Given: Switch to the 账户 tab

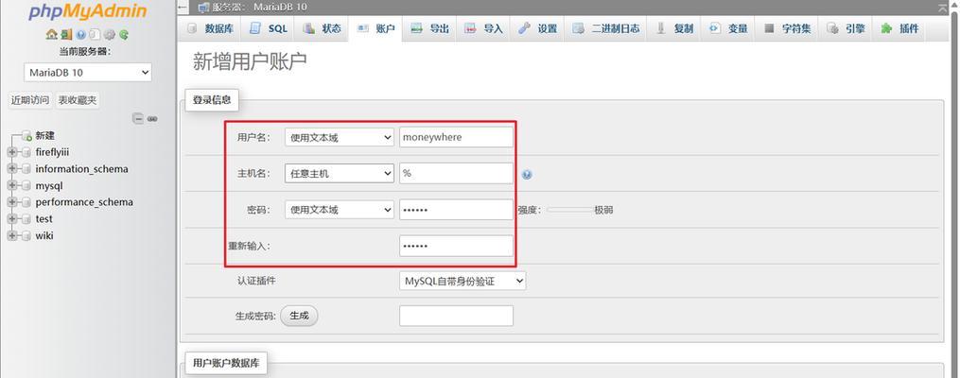Looking at the screenshot, I should tap(375, 28).
